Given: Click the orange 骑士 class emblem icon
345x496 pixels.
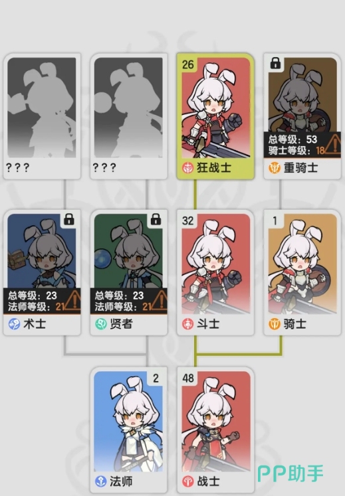Looking at the screenshot, I should (275, 324).
